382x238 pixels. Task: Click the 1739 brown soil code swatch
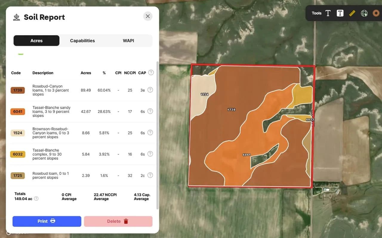(18, 90)
